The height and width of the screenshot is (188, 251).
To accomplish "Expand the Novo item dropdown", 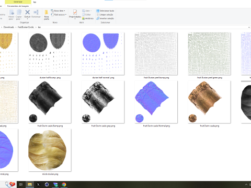I will pos(58,11).
